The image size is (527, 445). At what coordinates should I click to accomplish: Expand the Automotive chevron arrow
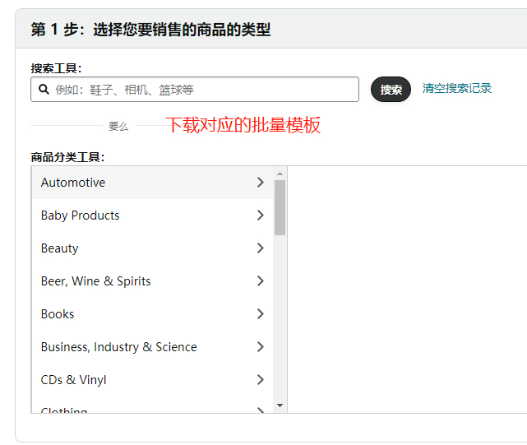(261, 183)
